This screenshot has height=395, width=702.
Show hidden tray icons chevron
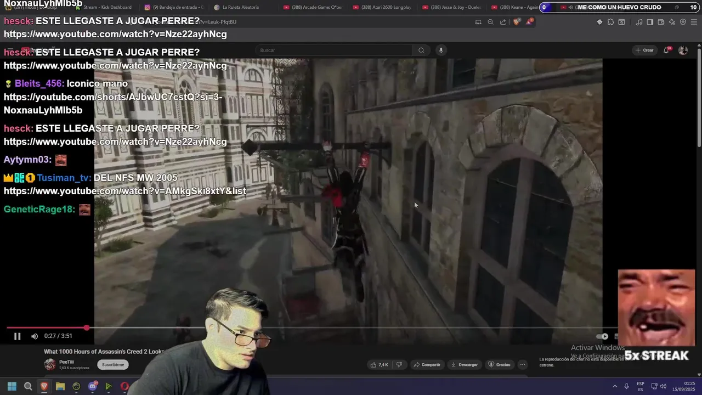click(615, 386)
